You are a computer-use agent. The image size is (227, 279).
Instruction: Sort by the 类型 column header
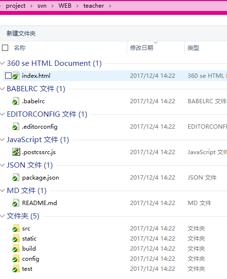pyautogui.click(x=193, y=48)
